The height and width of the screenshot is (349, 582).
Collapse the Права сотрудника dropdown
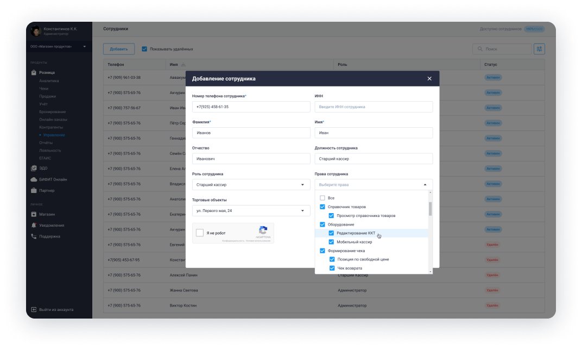coord(425,185)
